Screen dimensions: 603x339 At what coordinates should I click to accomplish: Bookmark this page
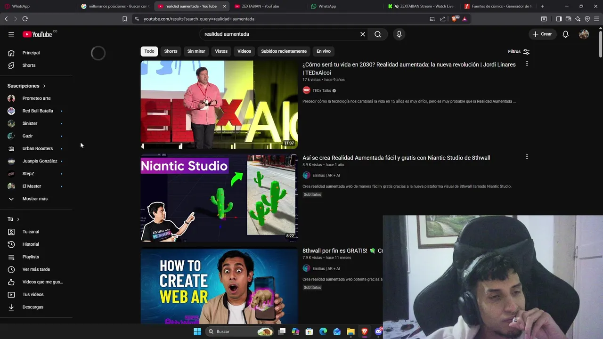click(x=124, y=19)
